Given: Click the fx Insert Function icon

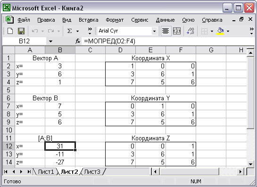Looking at the screenshot, I should tap(78, 41).
